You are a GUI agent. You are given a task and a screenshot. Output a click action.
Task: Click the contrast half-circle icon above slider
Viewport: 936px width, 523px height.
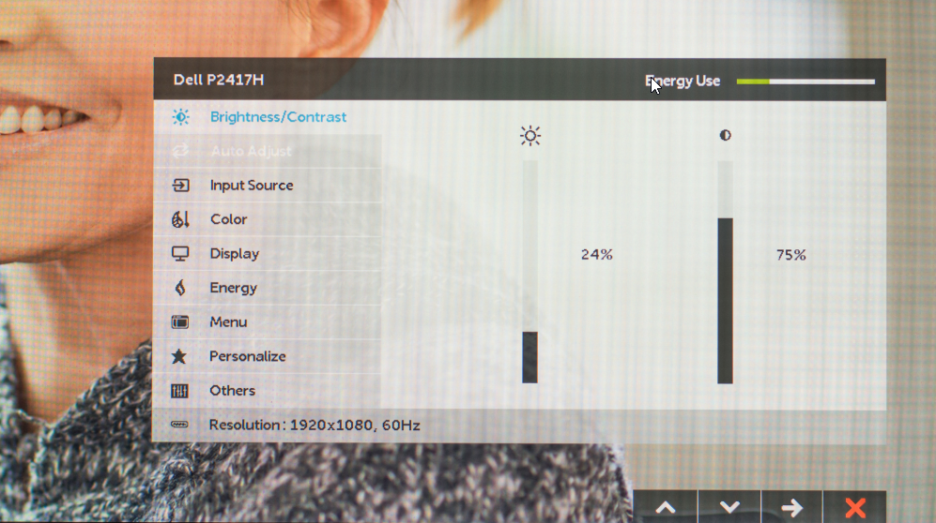point(725,135)
